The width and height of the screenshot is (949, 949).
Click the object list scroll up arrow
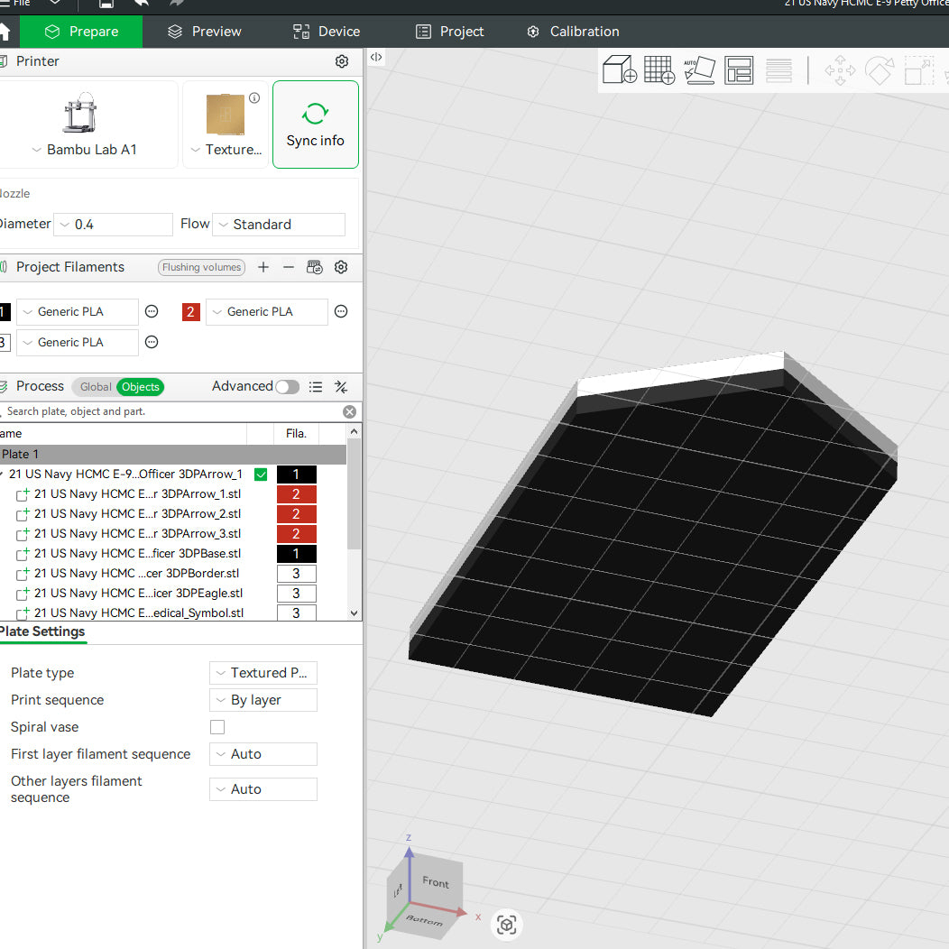(x=354, y=431)
